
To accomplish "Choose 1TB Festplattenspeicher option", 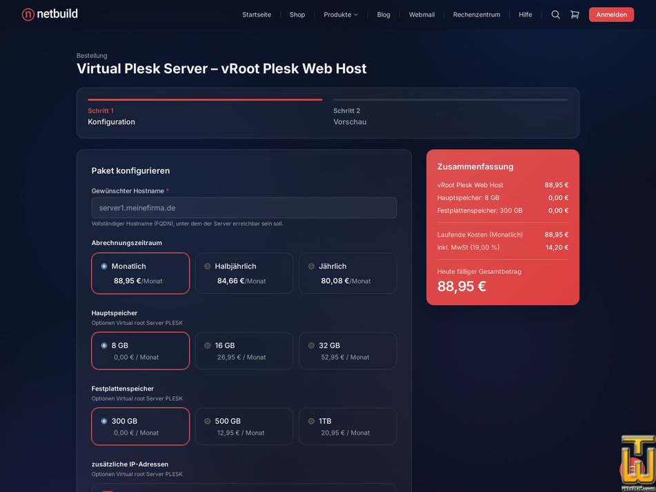I will [348, 426].
